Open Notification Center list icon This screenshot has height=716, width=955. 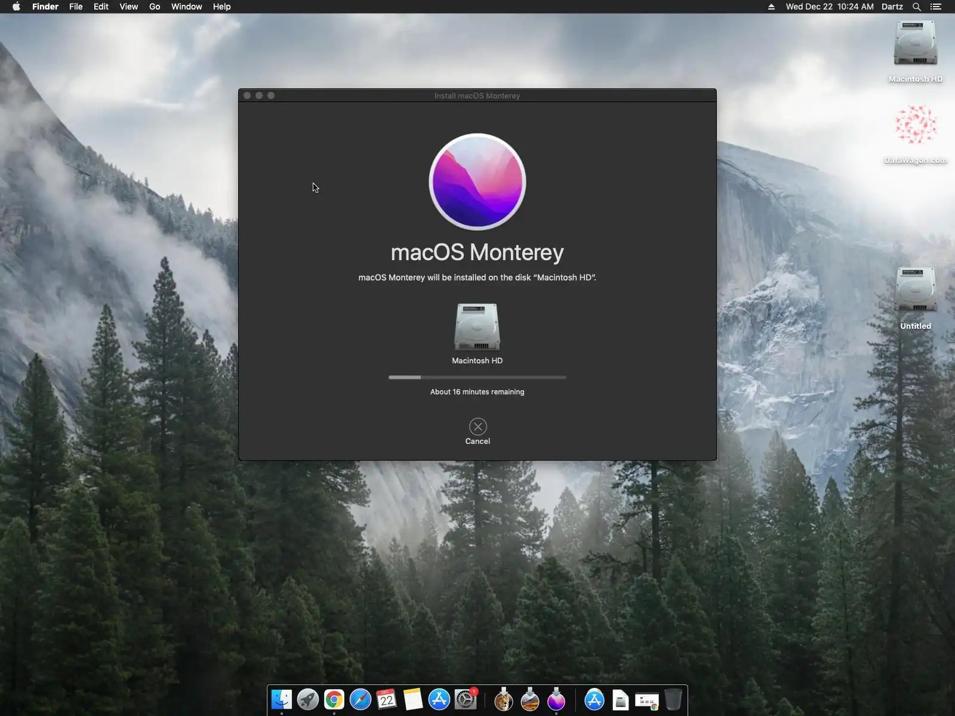point(936,7)
